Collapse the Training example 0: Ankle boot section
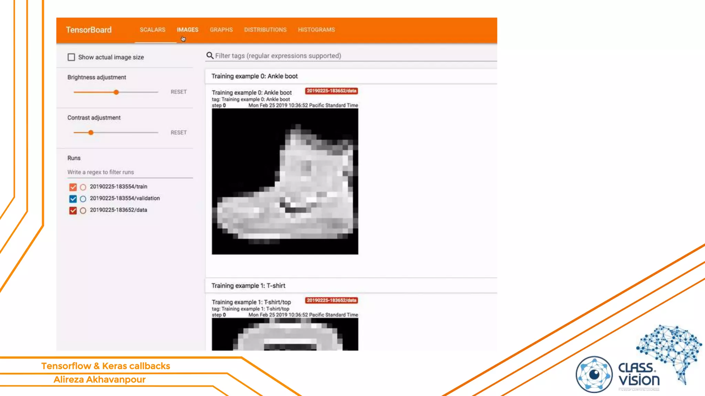This screenshot has width=705, height=396. pyautogui.click(x=254, y=76)
